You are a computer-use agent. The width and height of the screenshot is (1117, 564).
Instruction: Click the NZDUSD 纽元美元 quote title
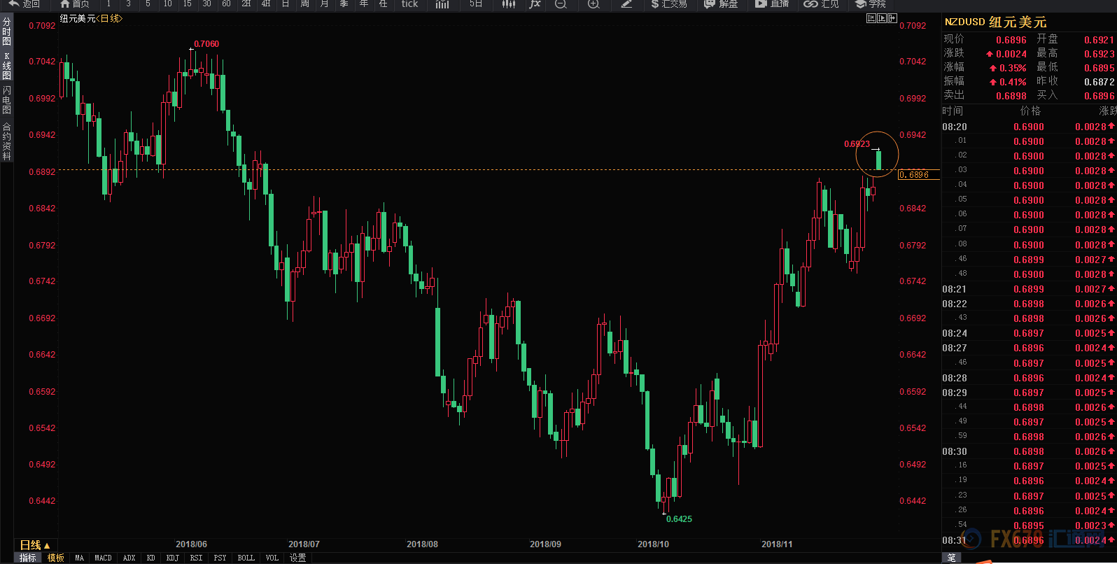click(995, 22)
